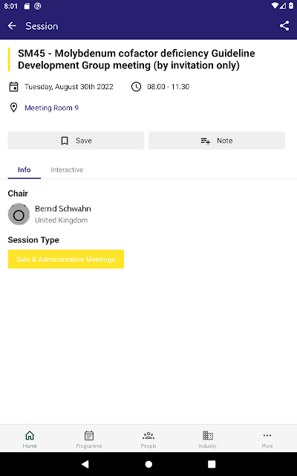Select the Info tab
The height and width of the screenshot is (476, 297).
tap(25, 170)
